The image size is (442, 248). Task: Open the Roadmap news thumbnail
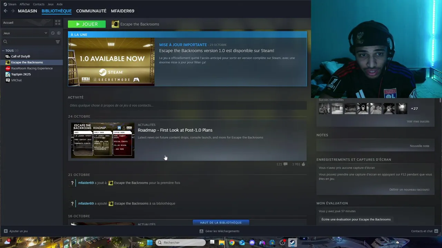click(x=103, y=140)
